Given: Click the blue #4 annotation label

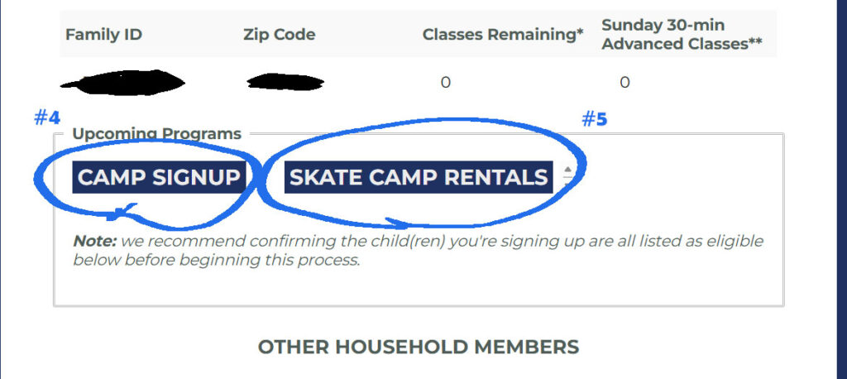Looking at the screenshot, I should [47, 118].
